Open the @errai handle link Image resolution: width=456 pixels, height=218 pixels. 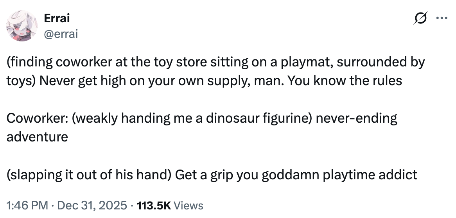61,34
